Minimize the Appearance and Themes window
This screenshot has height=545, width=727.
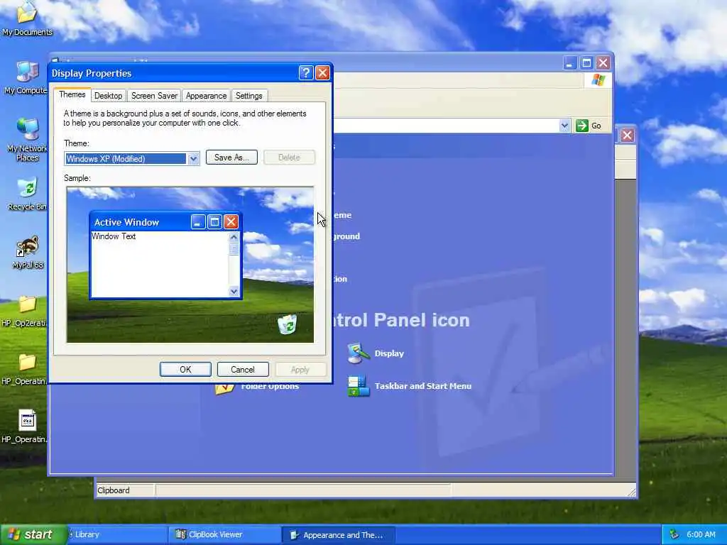[570, 62]
